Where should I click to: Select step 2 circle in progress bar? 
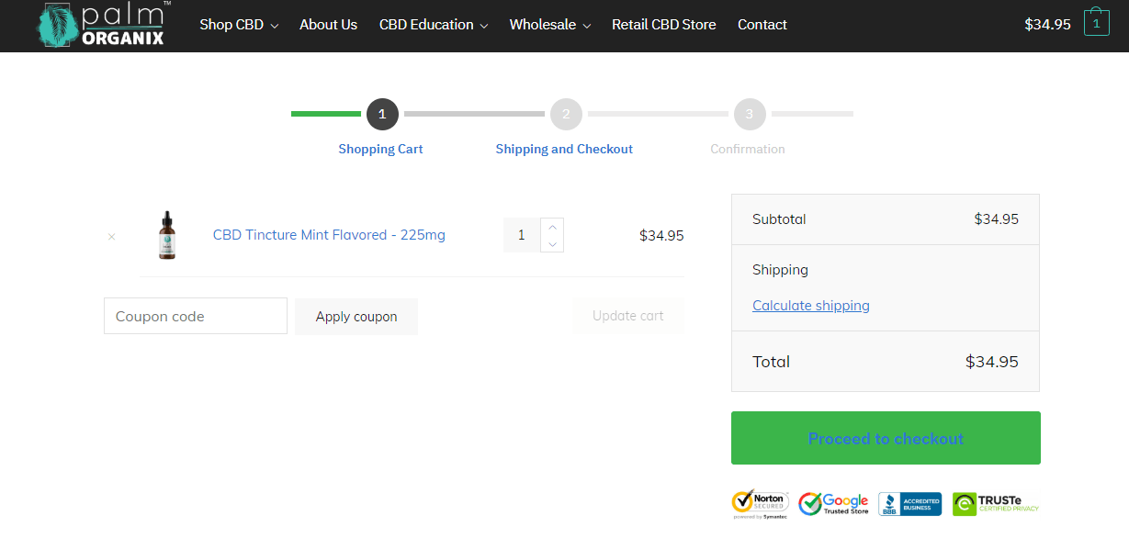(566, 114)
